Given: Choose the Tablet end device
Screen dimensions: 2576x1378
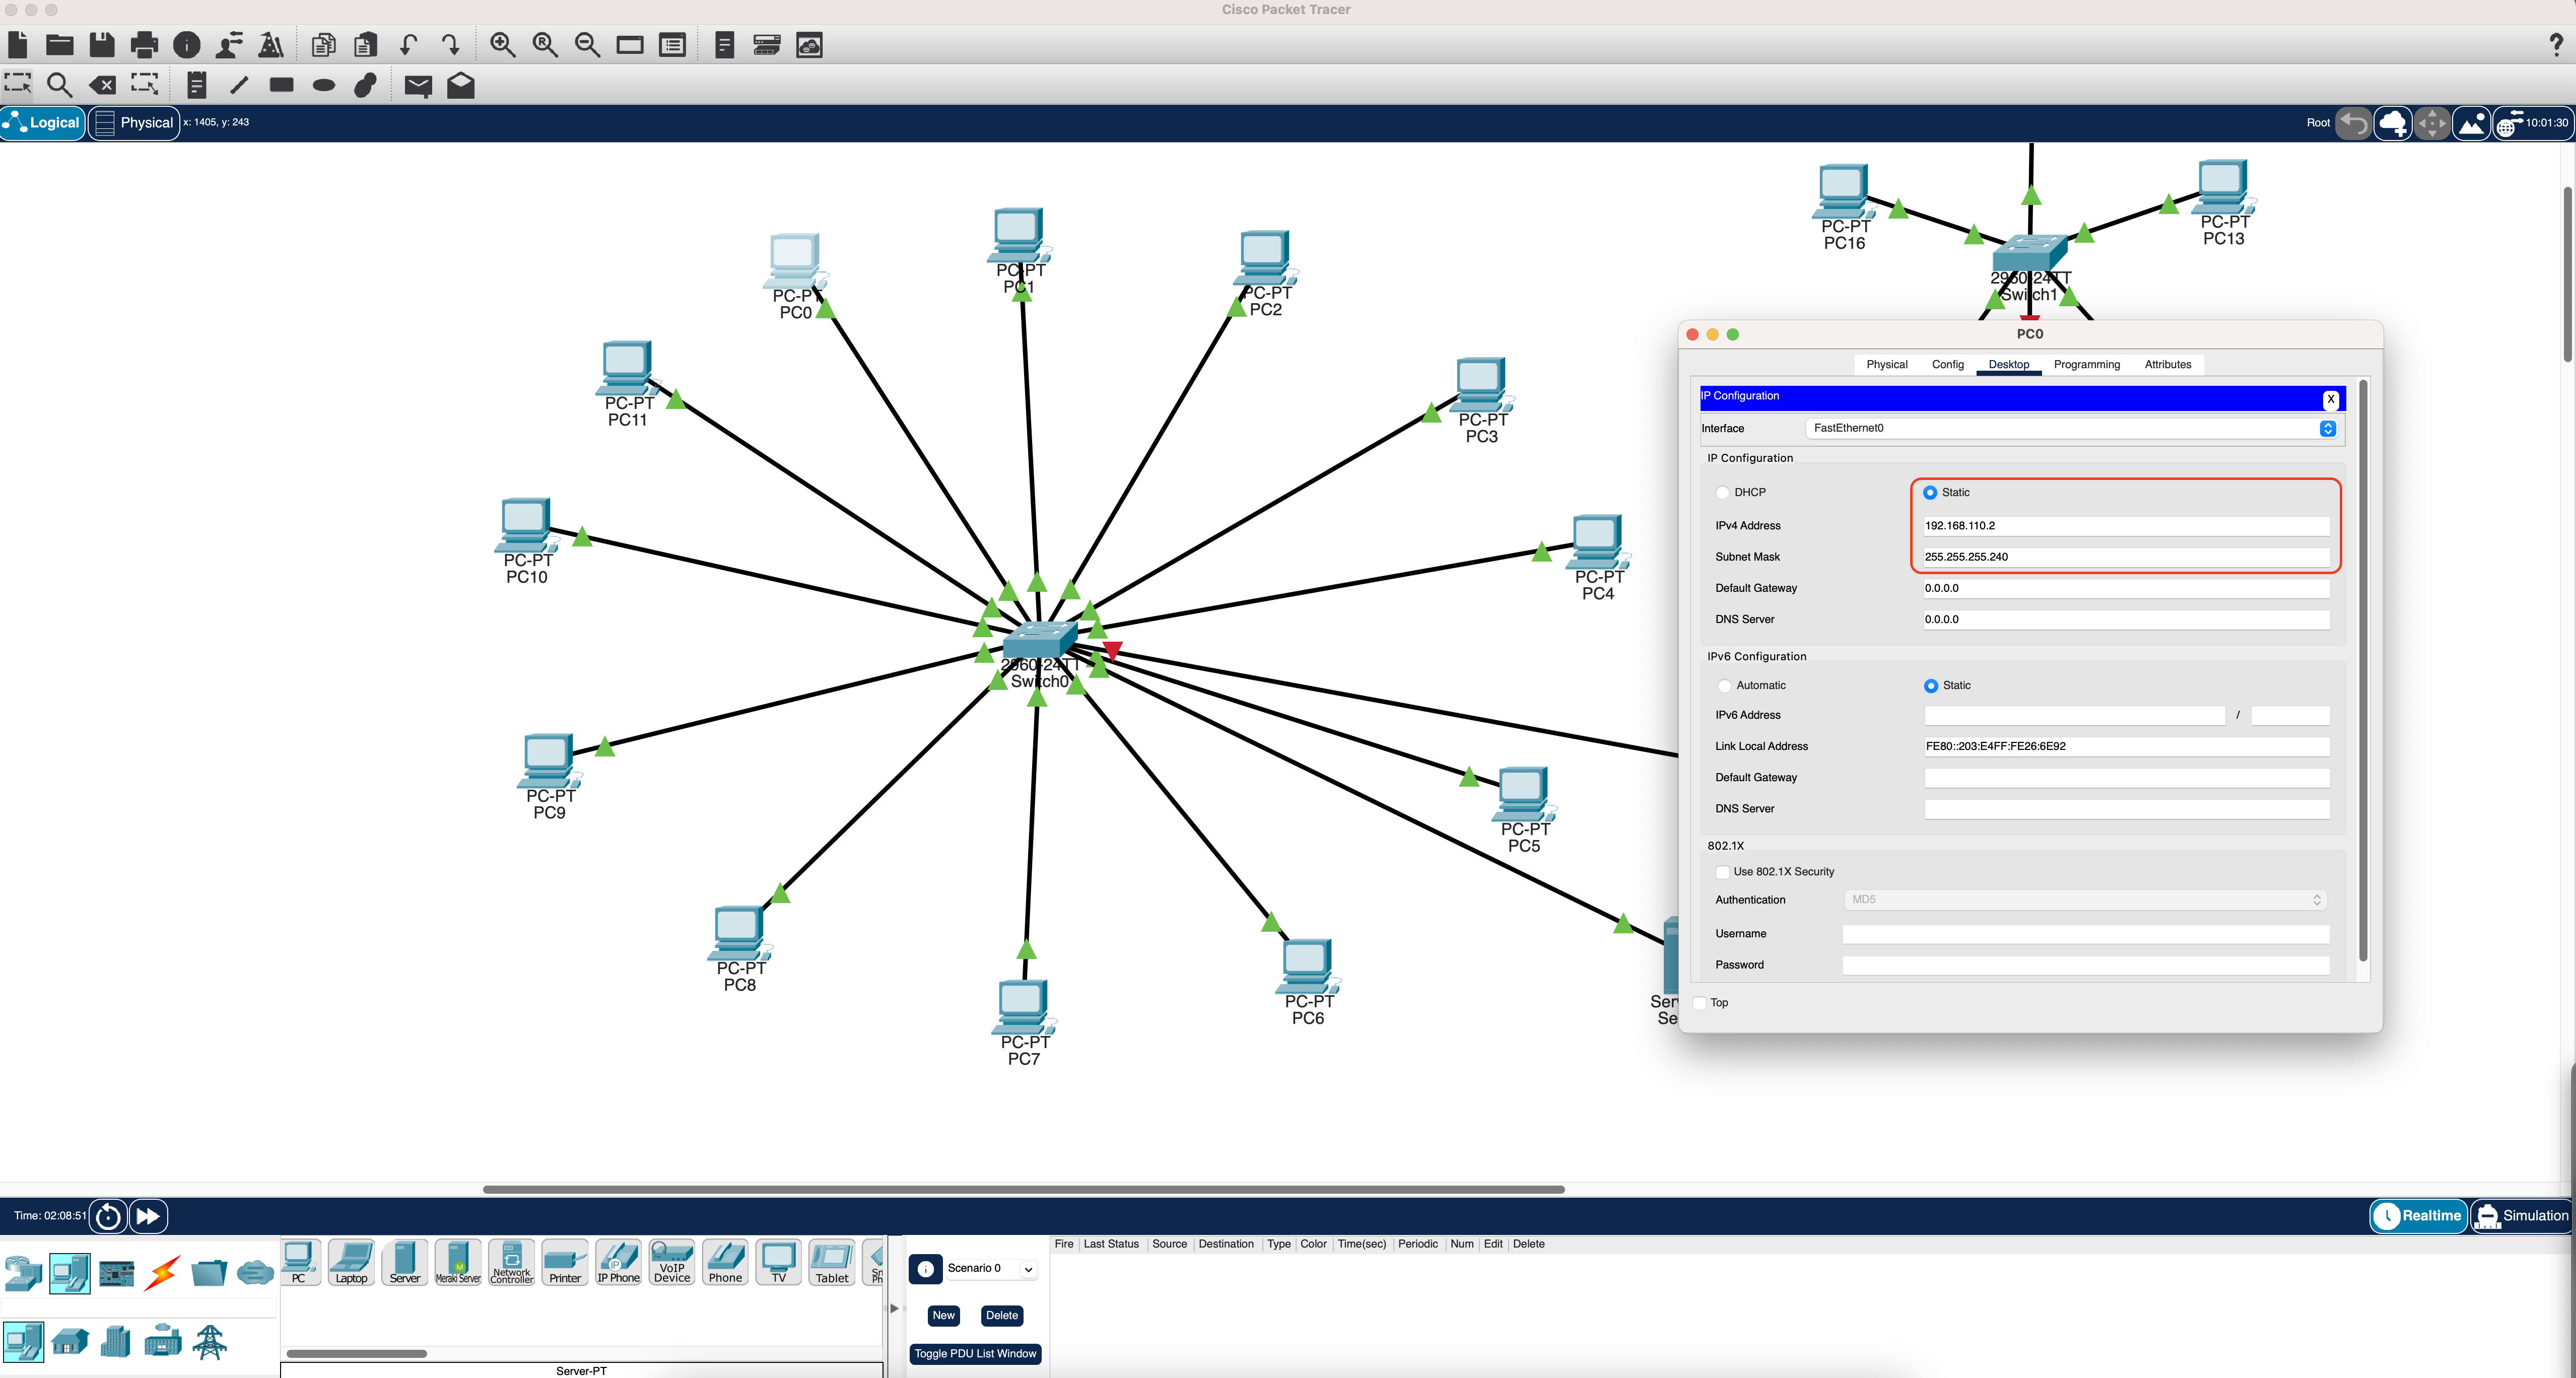Looking at the screenshot, I should tap(832, 1262).
